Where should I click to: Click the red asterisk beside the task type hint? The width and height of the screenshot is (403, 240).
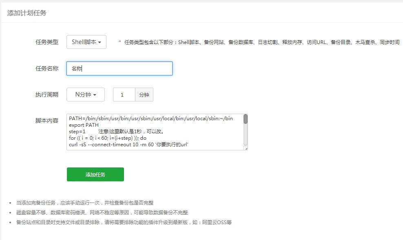pyautogui.click(x=119, y=41)
